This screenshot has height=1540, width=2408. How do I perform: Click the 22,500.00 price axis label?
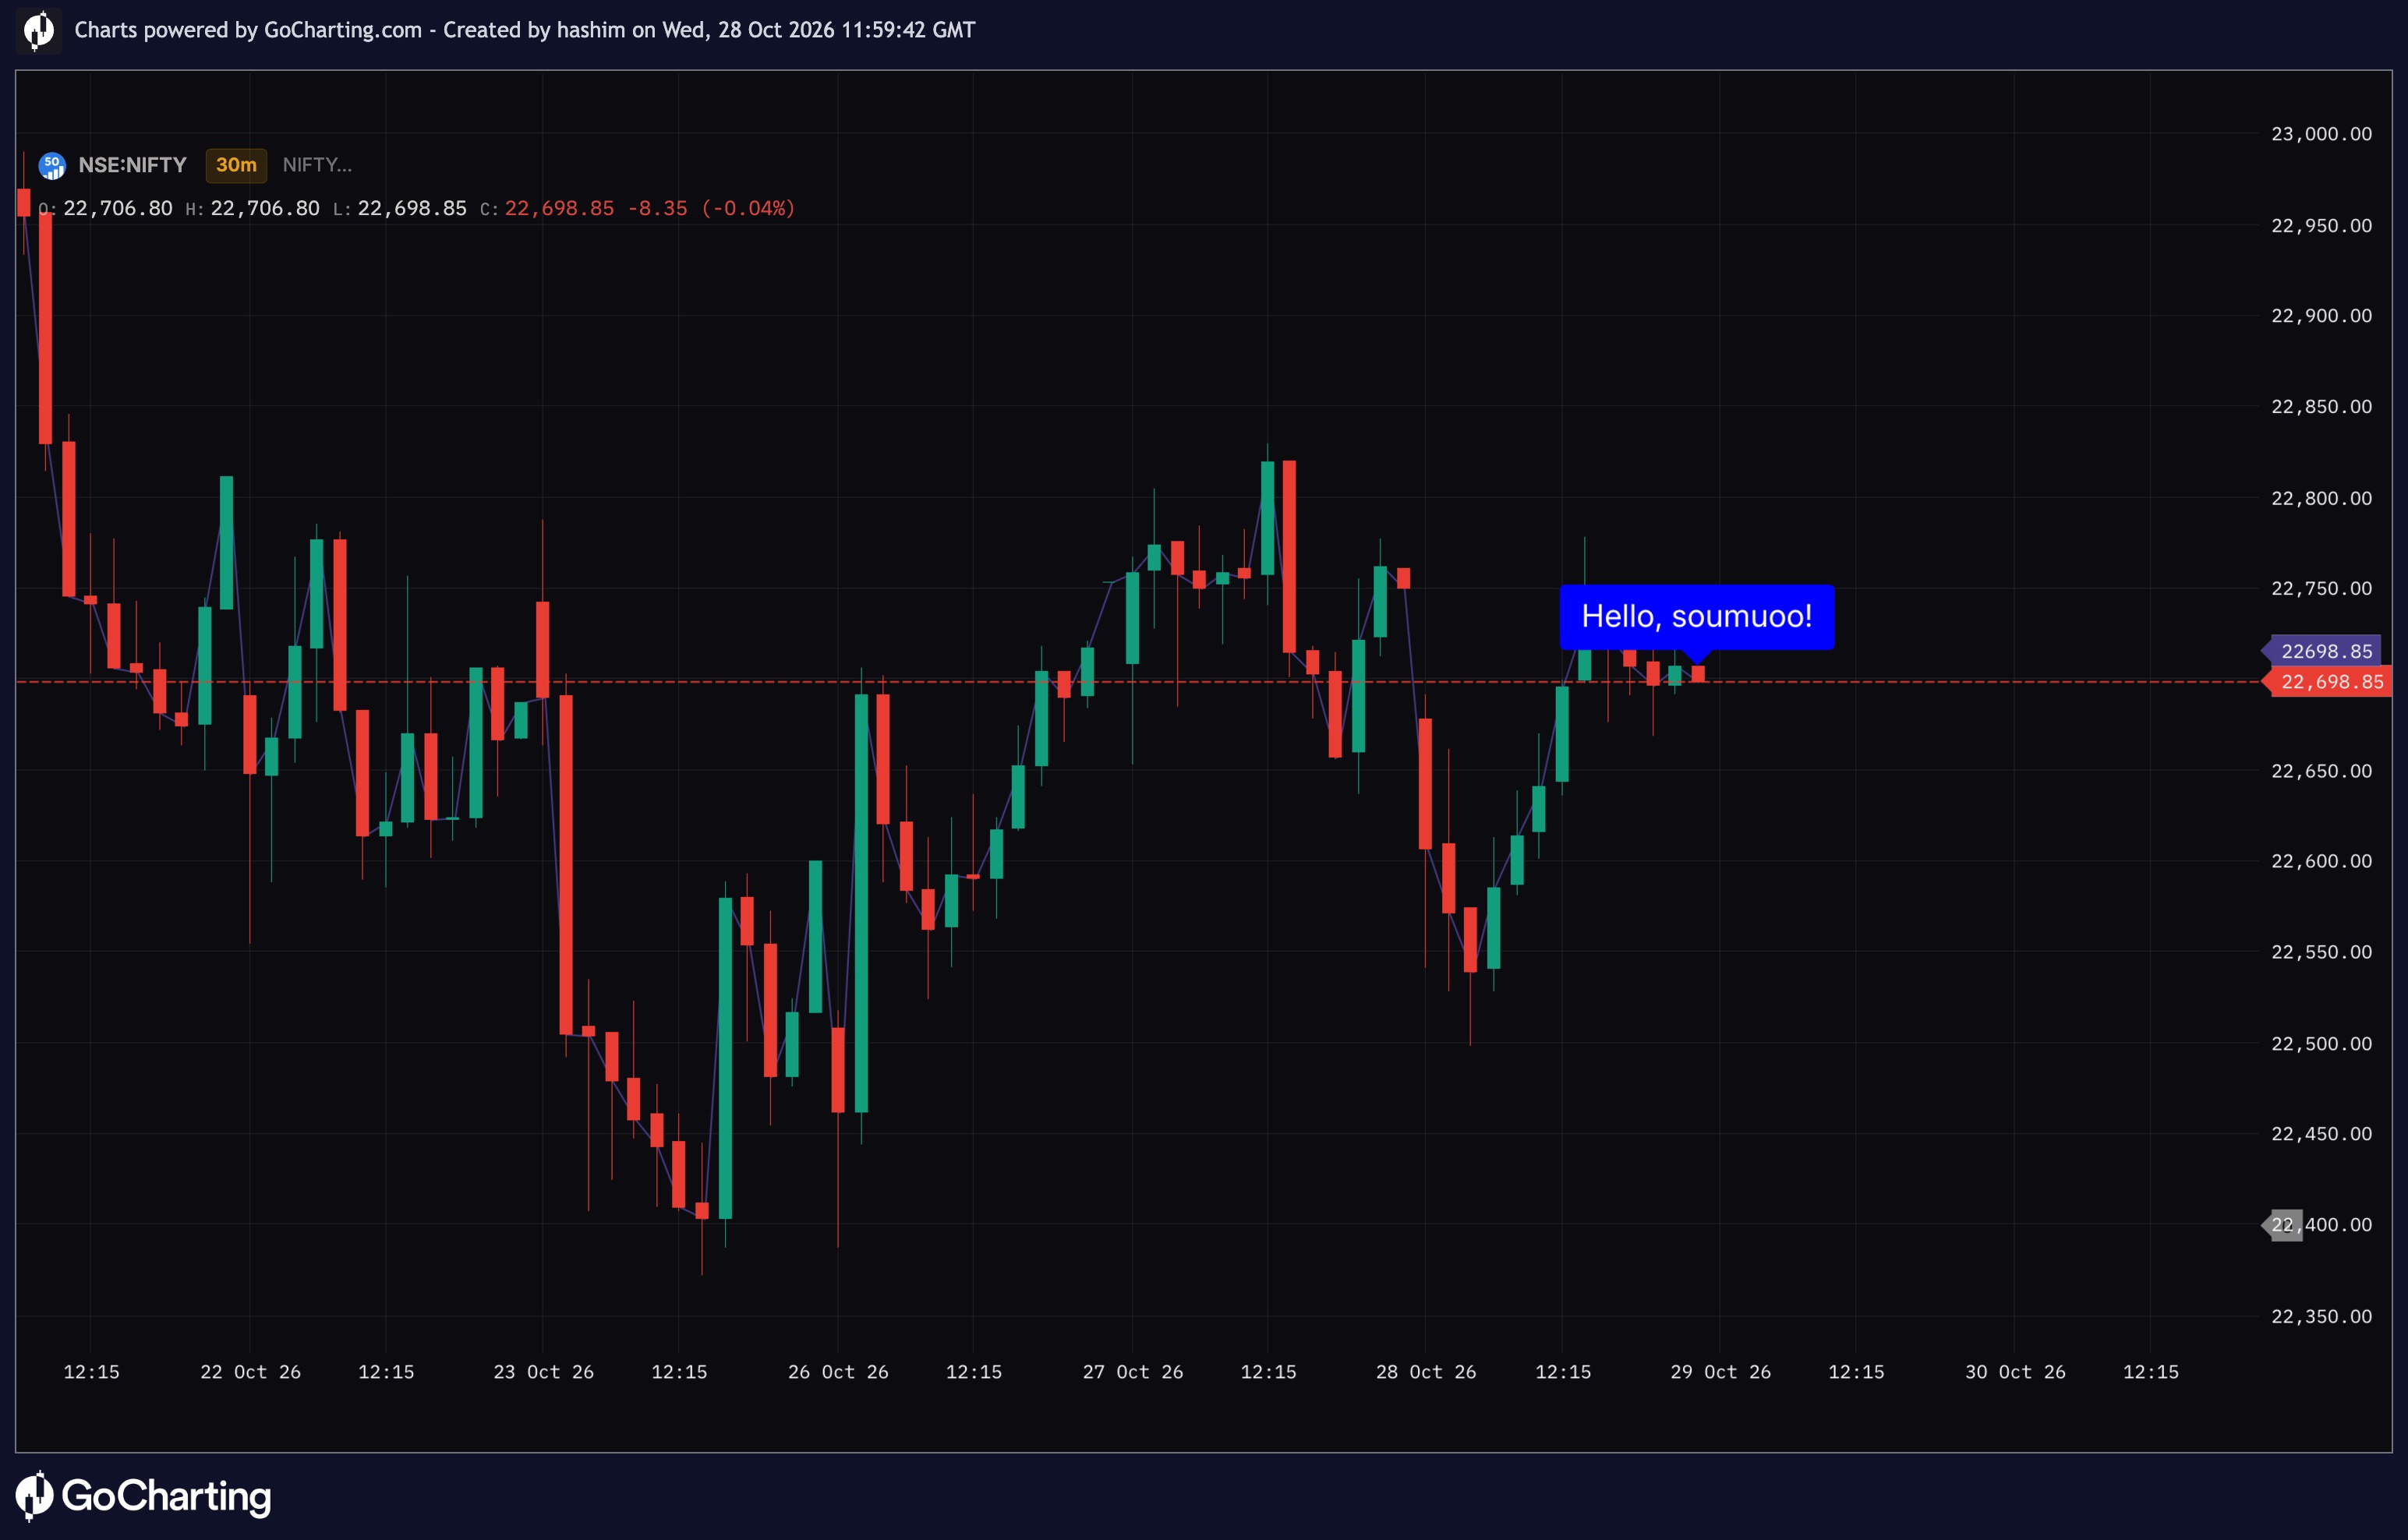(2321, 1044)
